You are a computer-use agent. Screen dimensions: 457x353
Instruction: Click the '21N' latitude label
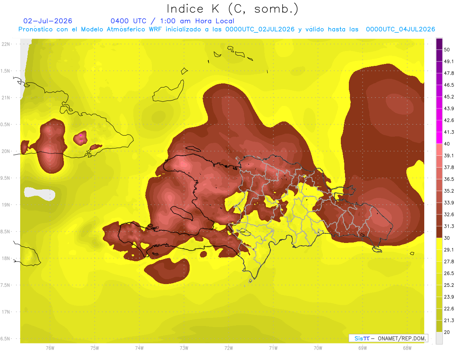(x=6, y=97)
